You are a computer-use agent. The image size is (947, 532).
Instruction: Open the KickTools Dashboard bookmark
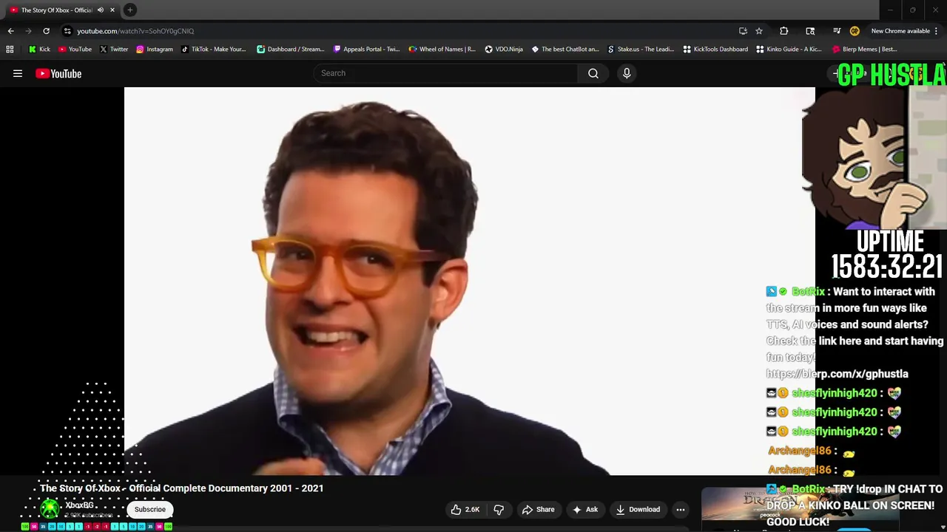pyautogui.click(x=715, y=50)
